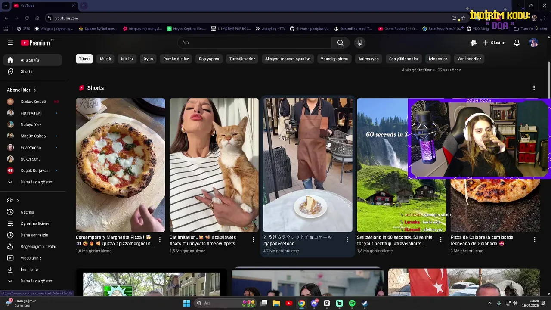
Task: Open Kızılcık Şerbeti channel subscription
Action: coord(33,102)
